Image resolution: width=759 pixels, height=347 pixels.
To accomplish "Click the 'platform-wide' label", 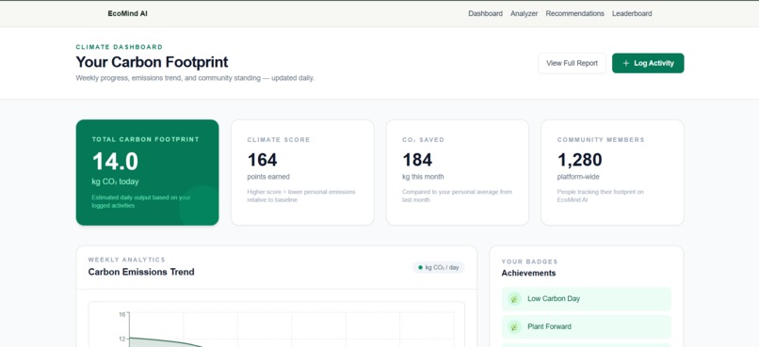I will pyautogui.click(x=578, y=177).
